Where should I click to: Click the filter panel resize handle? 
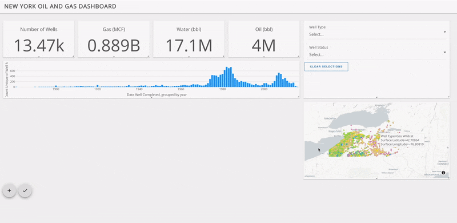click(x=448, y=97)
